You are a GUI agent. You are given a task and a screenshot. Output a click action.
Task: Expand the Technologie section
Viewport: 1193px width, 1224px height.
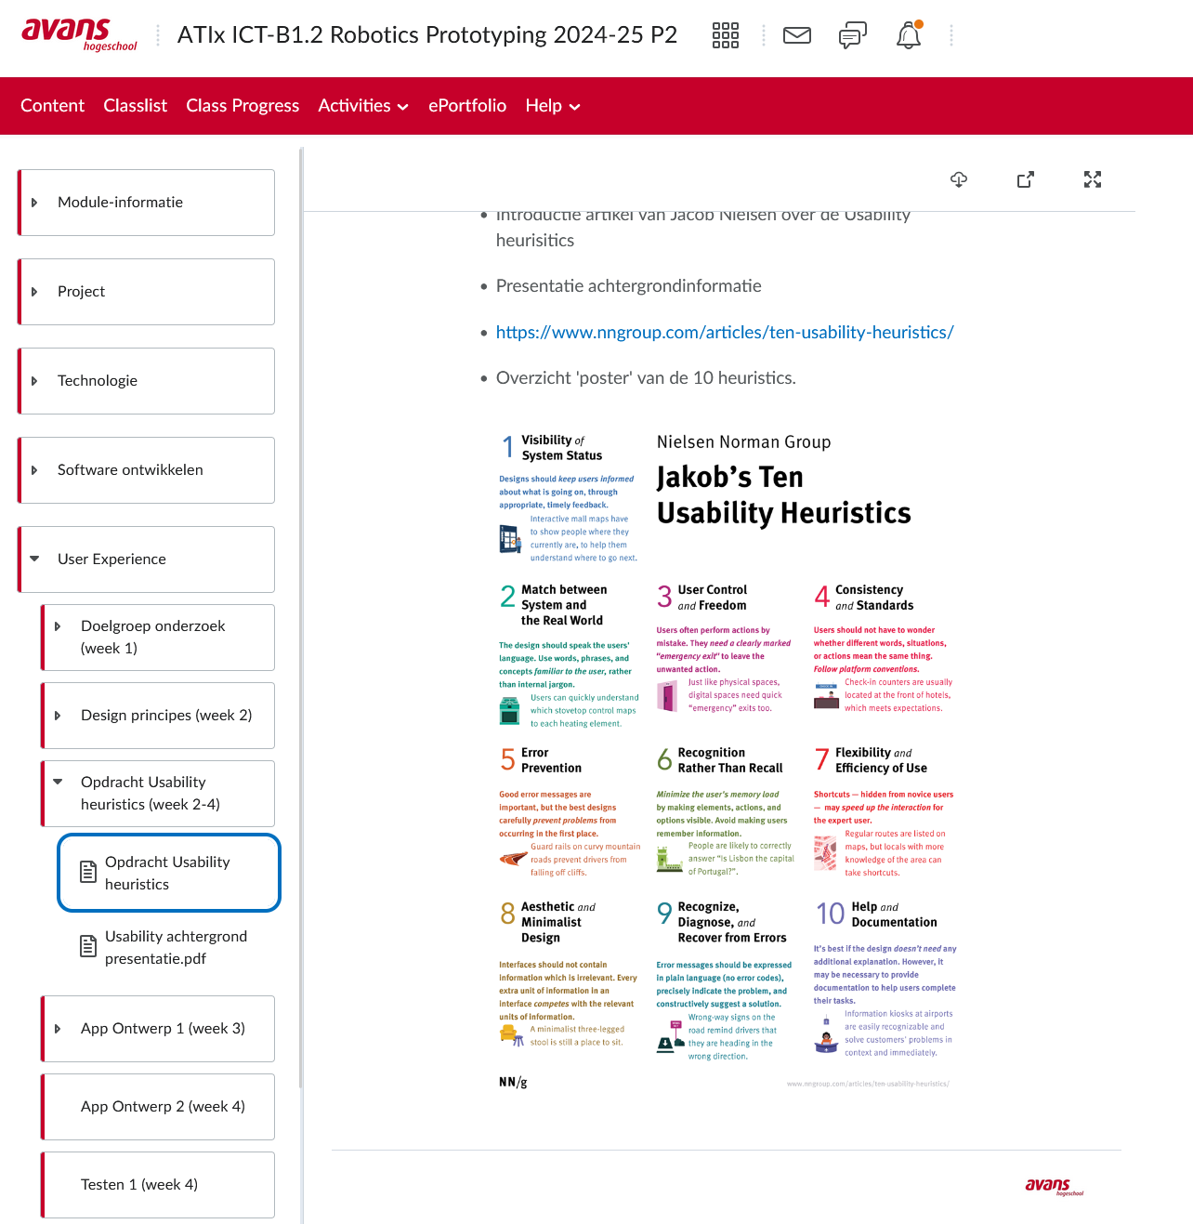point(34,381)
